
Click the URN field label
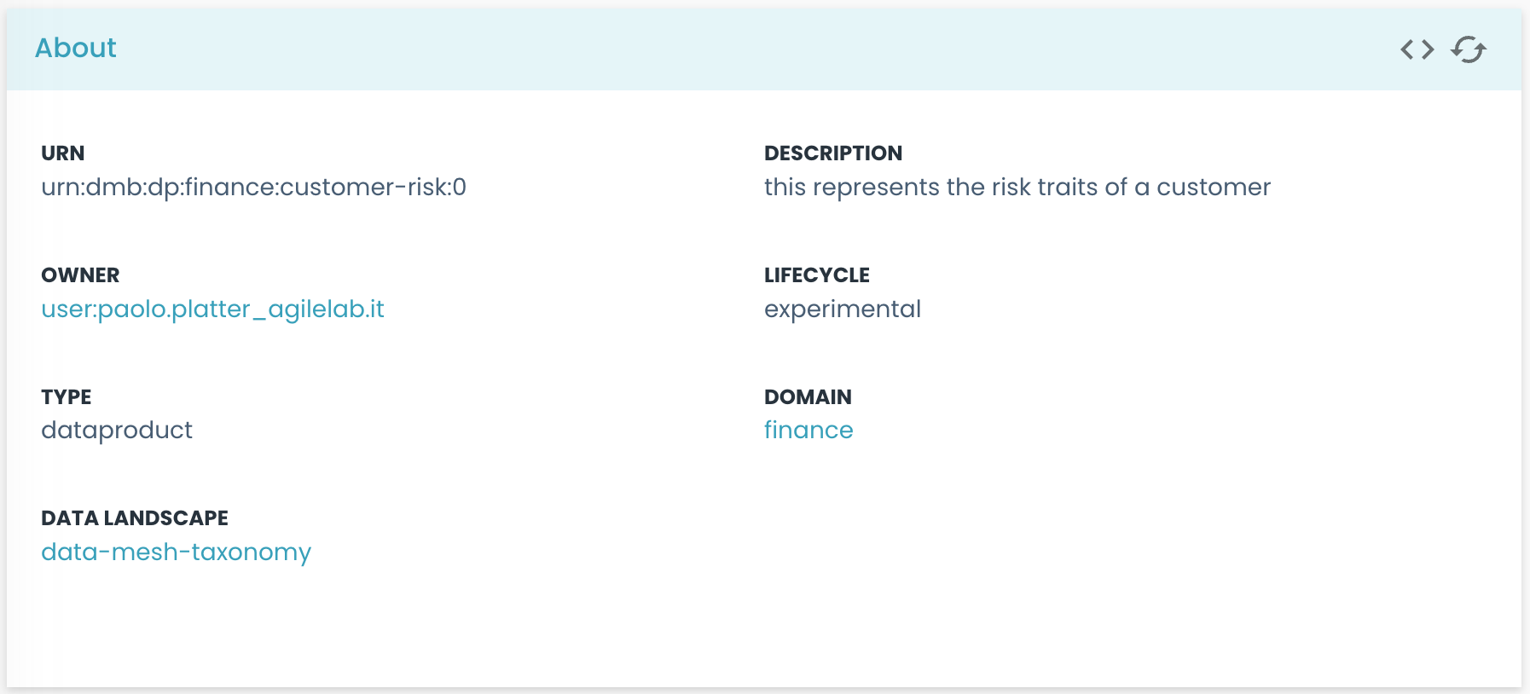coord(62,153)
